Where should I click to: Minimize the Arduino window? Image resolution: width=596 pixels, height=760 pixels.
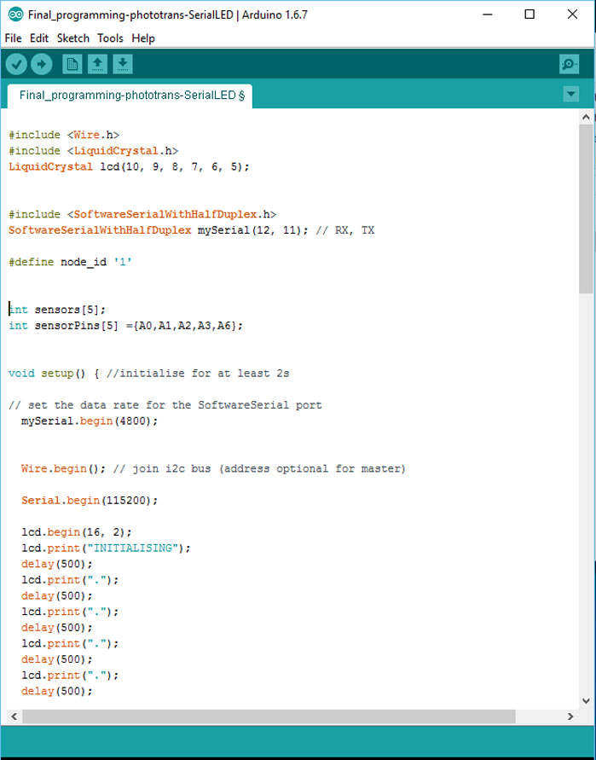(x=488, y=15)
